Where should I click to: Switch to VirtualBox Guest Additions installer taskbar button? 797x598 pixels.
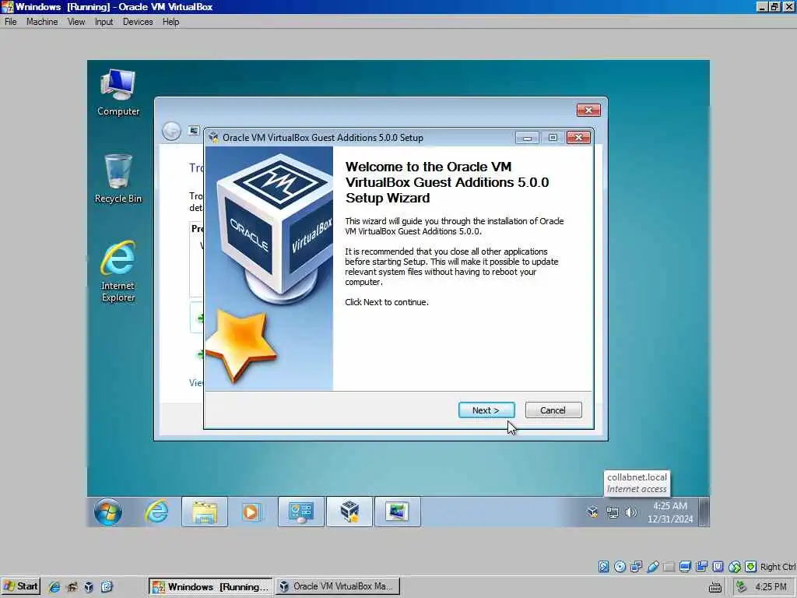coord(349,512)
